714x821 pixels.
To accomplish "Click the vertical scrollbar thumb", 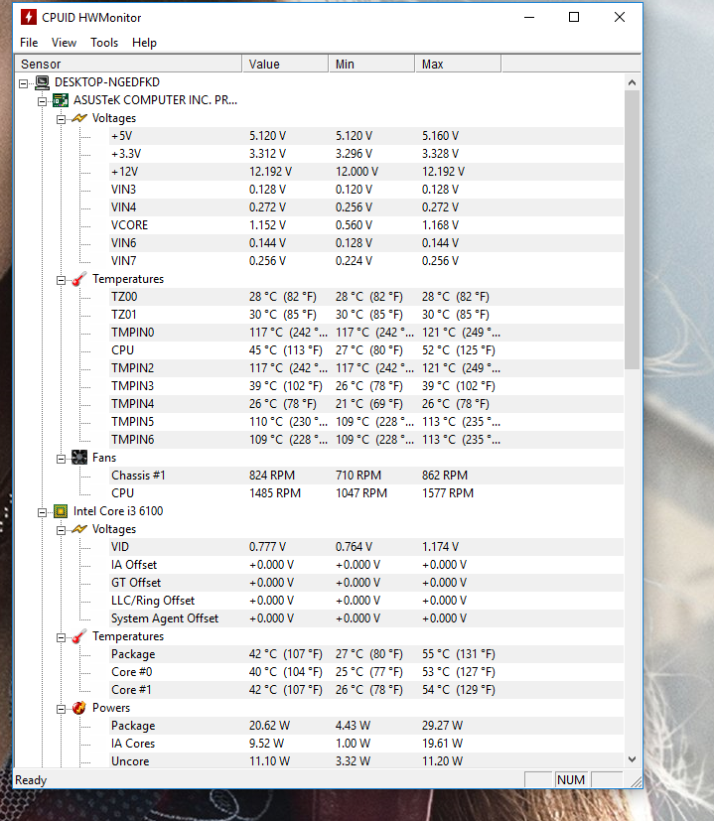I will click(x=632, y=230).
